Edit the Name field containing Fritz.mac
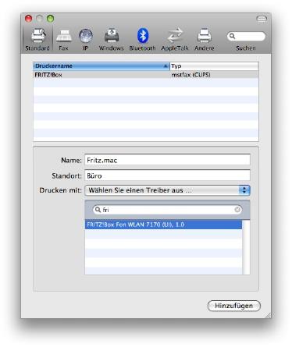 tap(167, 160)
